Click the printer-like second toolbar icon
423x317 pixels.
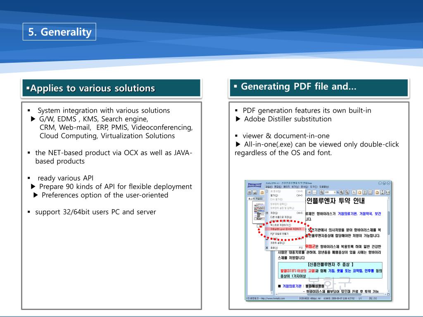254,192
